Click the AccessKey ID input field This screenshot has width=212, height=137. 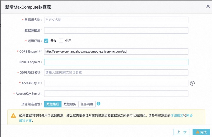116,83
